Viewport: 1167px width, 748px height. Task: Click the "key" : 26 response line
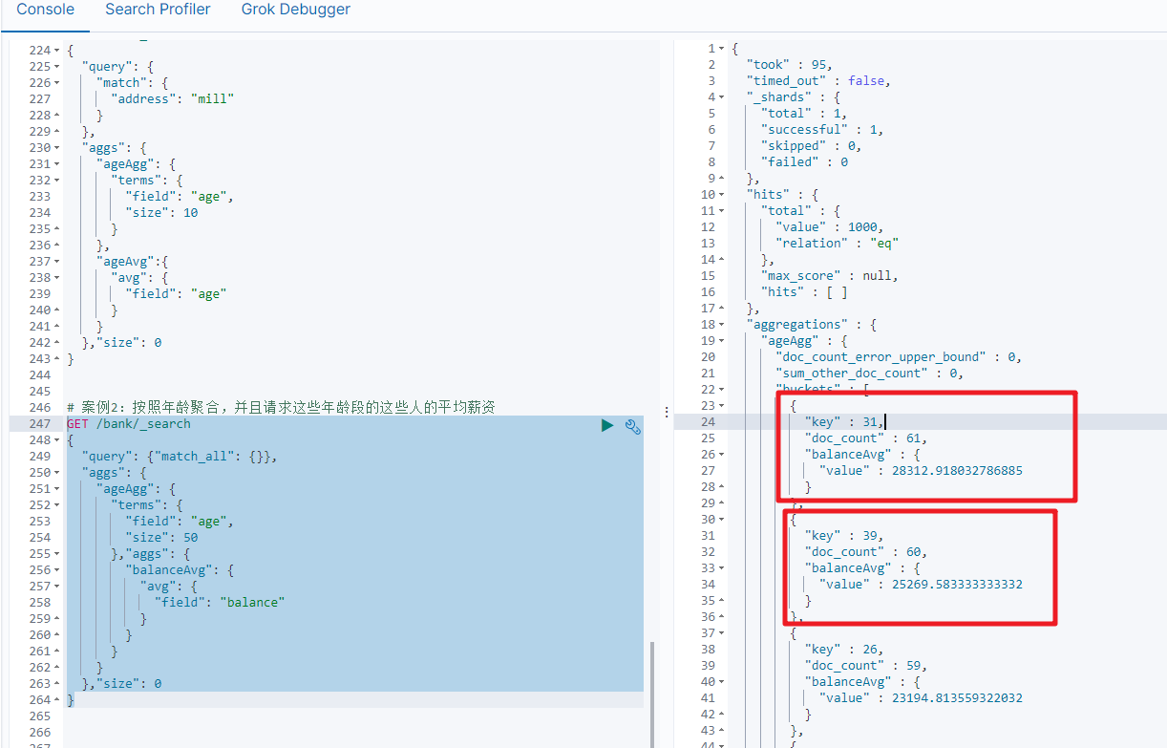(844, 649)
